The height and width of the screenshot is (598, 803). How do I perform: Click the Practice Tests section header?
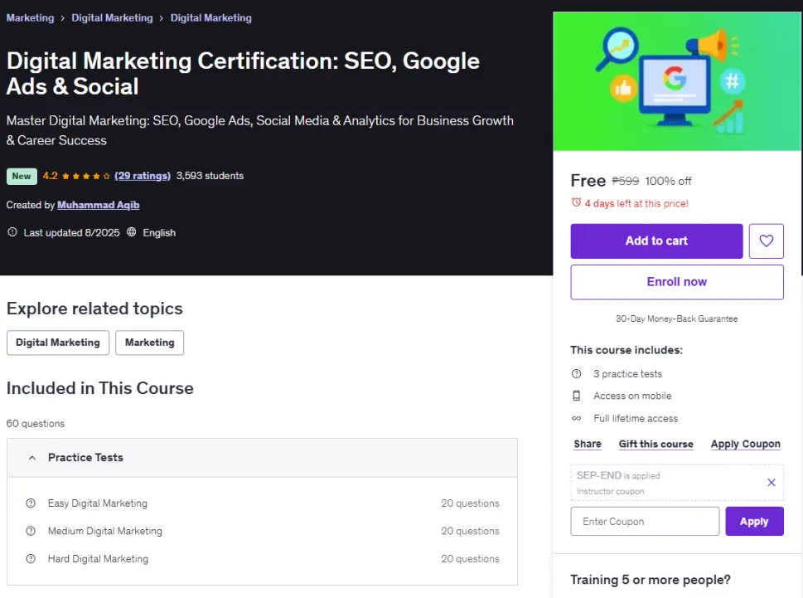pyautogui.click(x=262, y=458)
